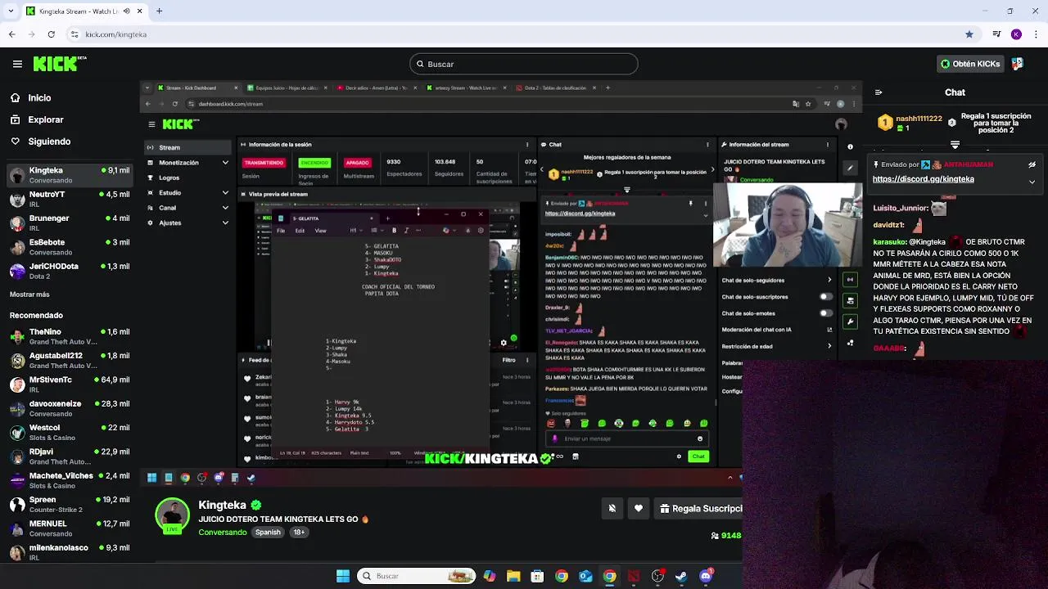This screenshot has height=589, width=1048.
Task: Open recommended channel MrStivenTc
Action: point(69,384)
